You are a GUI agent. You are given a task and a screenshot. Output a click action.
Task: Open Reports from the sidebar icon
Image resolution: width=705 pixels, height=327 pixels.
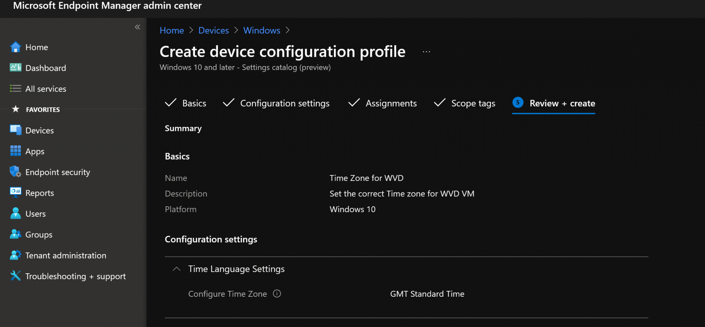(x=15, y=193)
